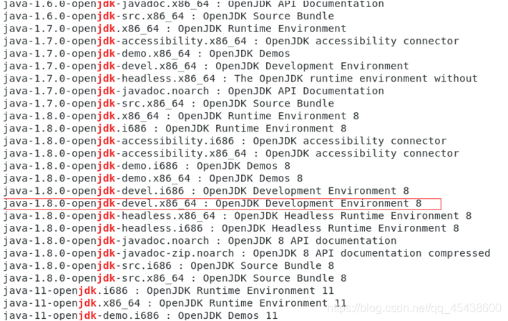Click java-11-openjdk.x86_64 Runtime Environment 11 line
Screen dimensions: 508x321
tap(175, 303)
